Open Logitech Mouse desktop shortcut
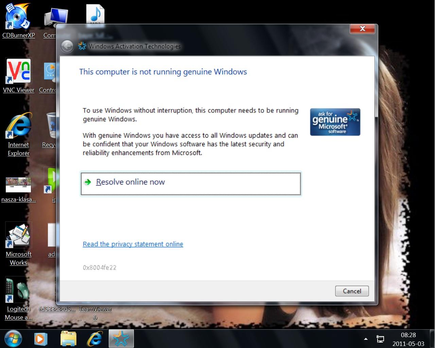435x348 pixels. point(18,299)
